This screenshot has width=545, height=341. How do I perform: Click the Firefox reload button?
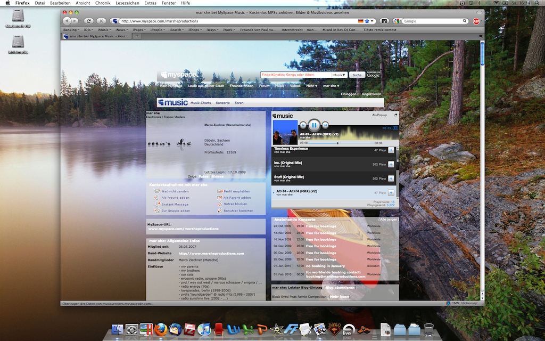[89, 21]
